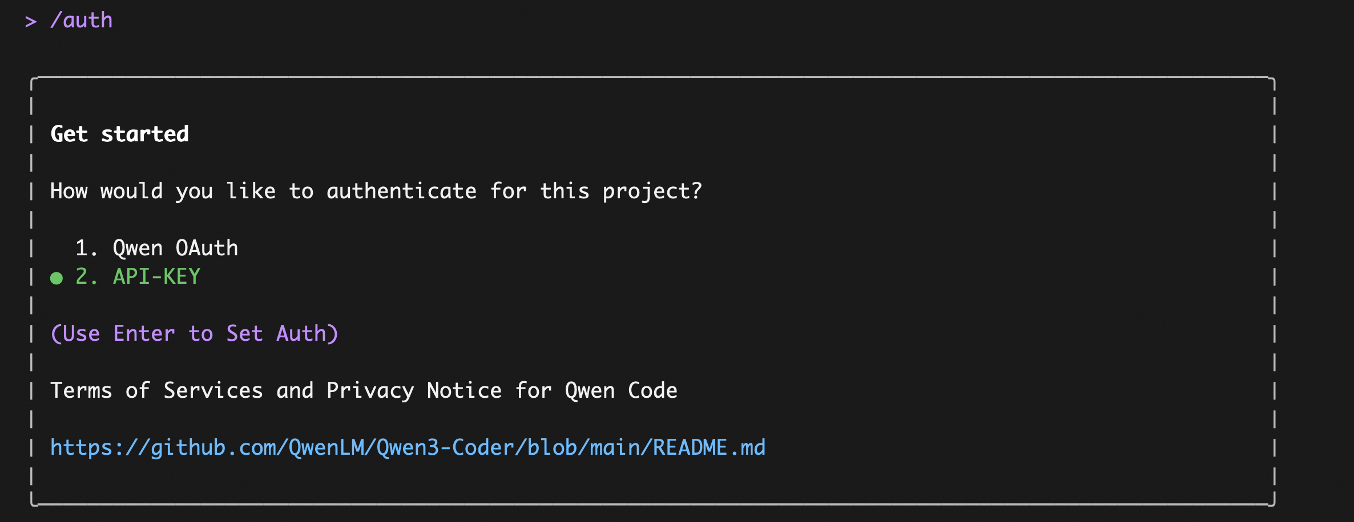Image resolution: width=1354 pixels, height=522 pixels.
Task: Select the Qwen OAuth option
Action: (175, 248)
